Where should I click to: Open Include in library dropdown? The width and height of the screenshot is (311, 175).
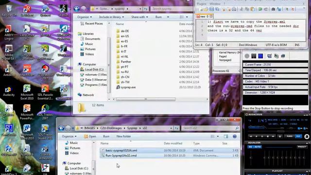tap(111, 17)
